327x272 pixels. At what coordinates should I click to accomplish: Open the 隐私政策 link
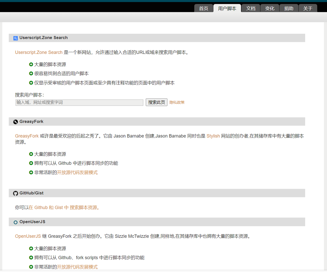(177, 102)
